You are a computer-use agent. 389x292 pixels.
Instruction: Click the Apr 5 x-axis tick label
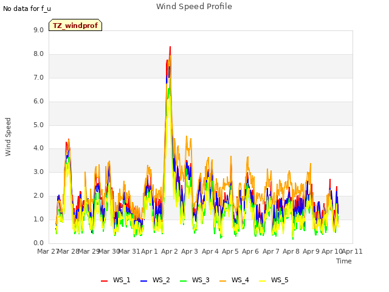230,251
